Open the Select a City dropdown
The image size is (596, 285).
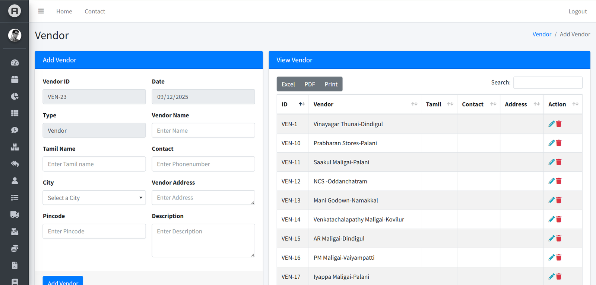[94, 198]
